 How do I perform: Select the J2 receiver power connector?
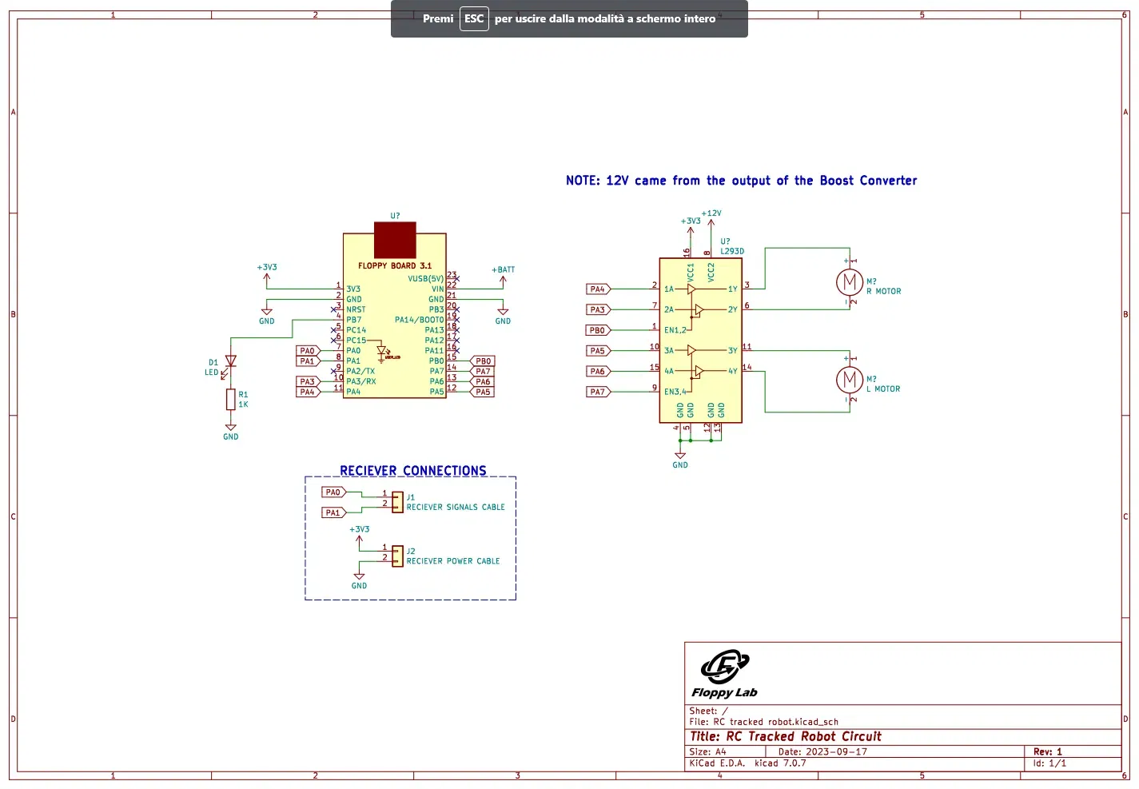coord(397,556)
